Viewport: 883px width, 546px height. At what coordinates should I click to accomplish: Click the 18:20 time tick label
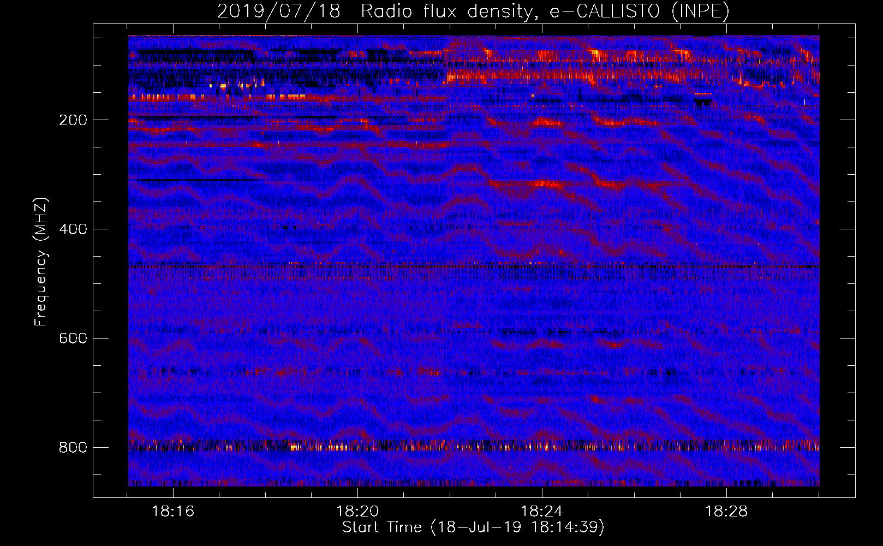pos(357,512)
